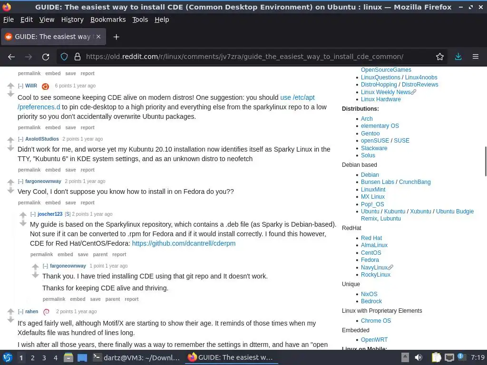
Task: Collapse WillR's comment thread
Action: tap(20, 86)
